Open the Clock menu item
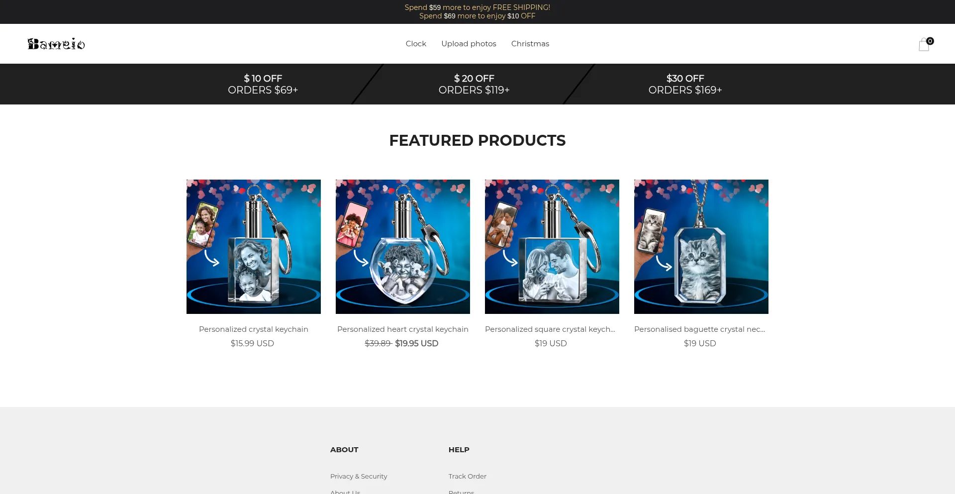The image size is (955, 494). [416, 44]
